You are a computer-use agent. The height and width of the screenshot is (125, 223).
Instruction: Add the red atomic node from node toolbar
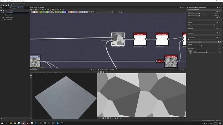pyautogui.click(x=78, y=12)
